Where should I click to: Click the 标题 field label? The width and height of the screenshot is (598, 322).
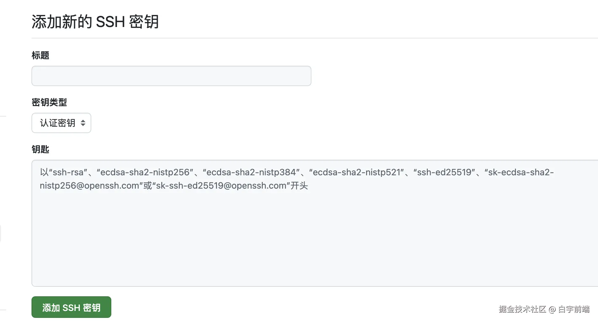click(x=40, y=55)
